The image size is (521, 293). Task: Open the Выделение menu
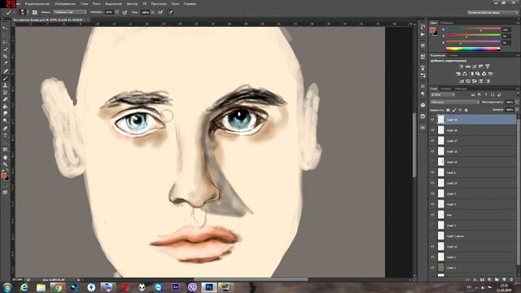(x=113, y=4)
